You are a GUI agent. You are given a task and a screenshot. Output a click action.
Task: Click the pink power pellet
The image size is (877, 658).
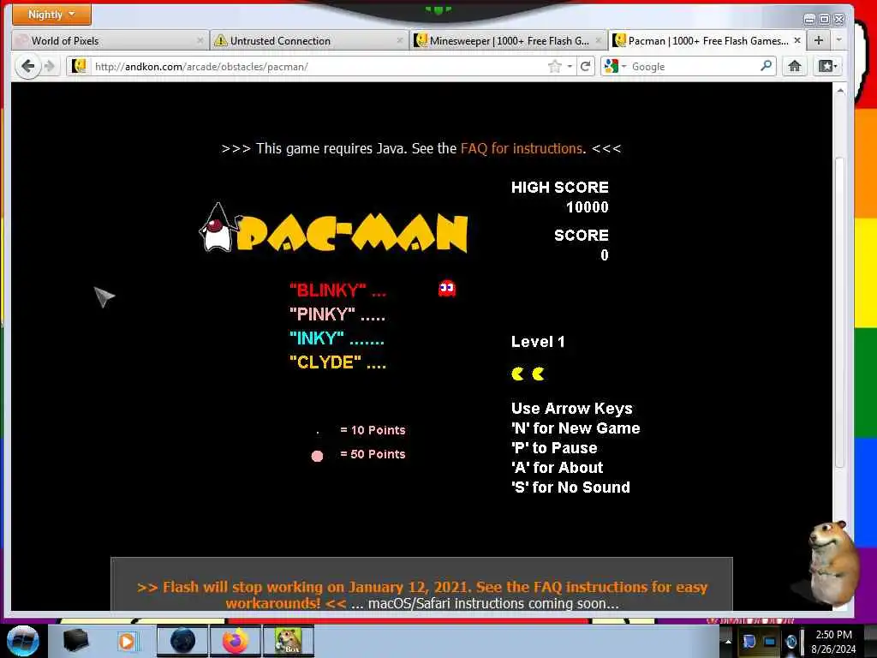(x=317, y=456)
